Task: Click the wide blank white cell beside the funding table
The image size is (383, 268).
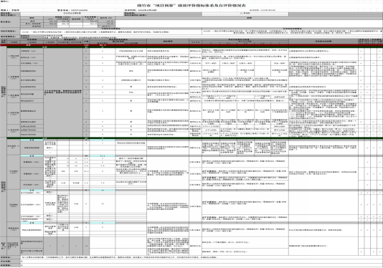Action: (x=249, y=23)
